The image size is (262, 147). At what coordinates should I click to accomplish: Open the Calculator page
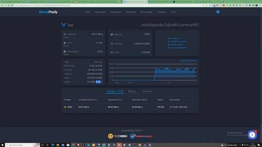100,12
